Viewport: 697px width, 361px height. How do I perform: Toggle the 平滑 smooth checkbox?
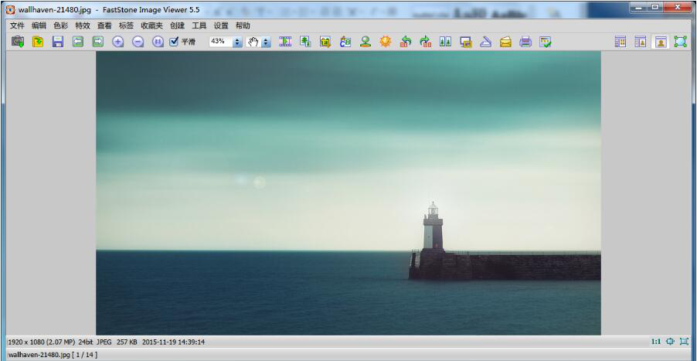pyautogui.click(x=174, y=42)
